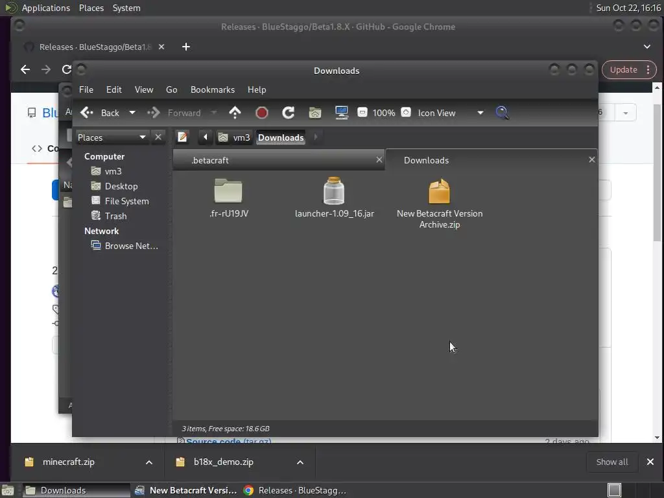Close the Downloads tab
Image resolution: width=664 pixels, height=498 pixels.
click(591, 160)
